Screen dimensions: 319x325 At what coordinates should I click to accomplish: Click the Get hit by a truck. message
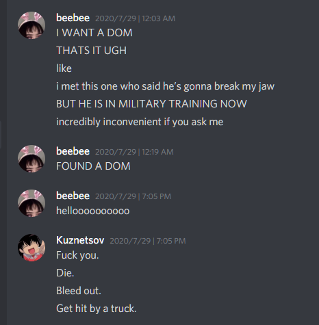[x=97, y=309]
